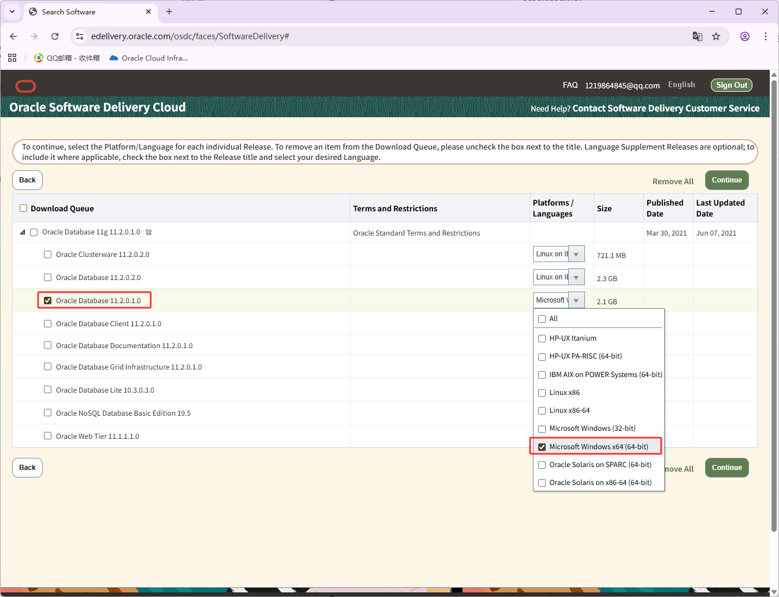Select HP-UX Itanium platform
Screen dimensions: 779x597
tap(542, 338)
